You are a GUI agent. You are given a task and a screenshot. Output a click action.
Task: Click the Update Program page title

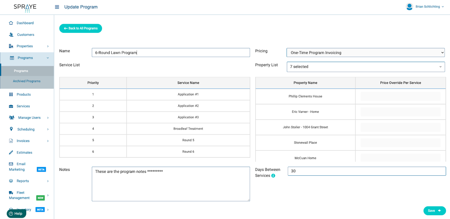coord(81,7)
